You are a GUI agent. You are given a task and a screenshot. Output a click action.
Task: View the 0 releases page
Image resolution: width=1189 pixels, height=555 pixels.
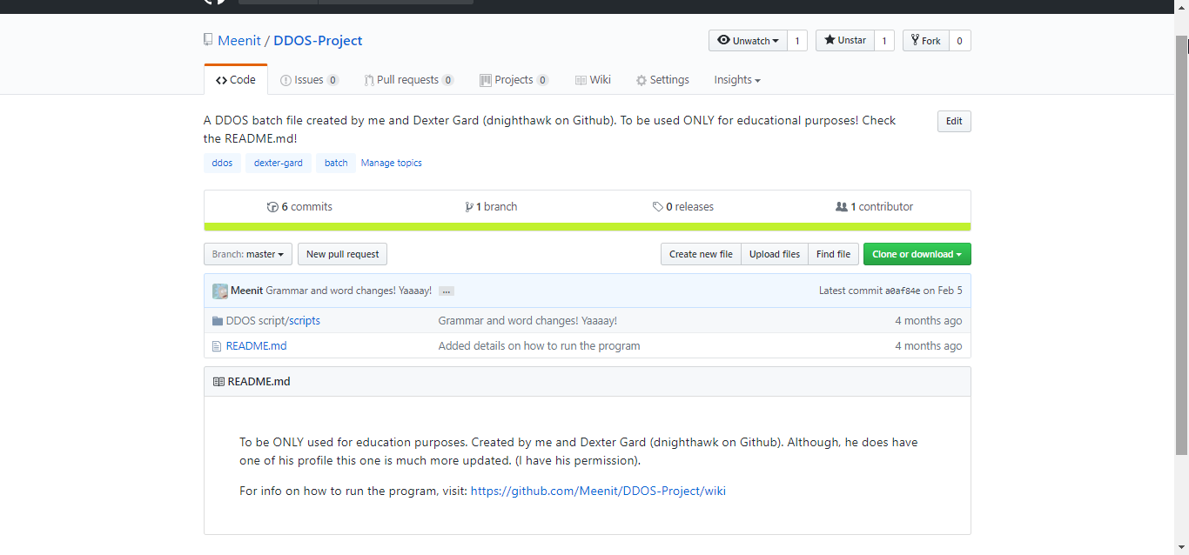click(683, 206)
